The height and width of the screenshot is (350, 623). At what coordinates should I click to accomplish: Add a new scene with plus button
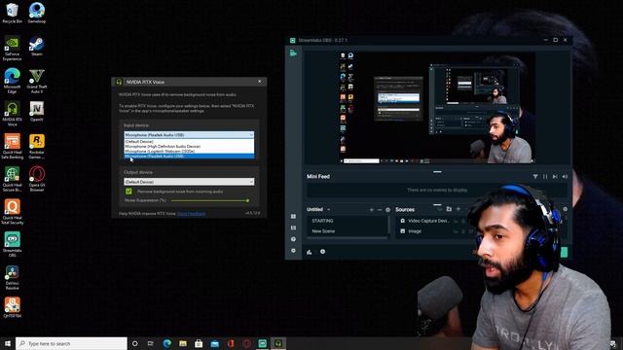pos(372,210)
